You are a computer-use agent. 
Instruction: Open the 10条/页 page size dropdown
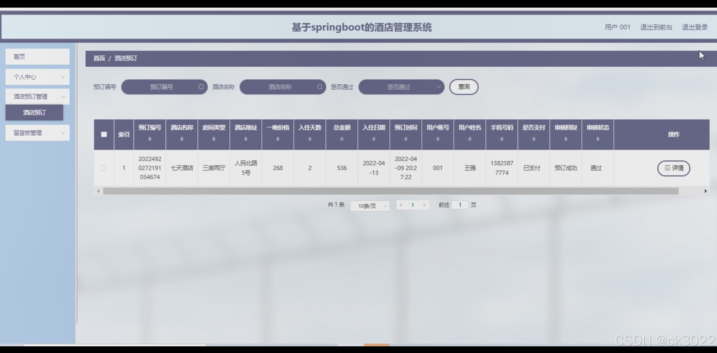click(x=370, y=206)
